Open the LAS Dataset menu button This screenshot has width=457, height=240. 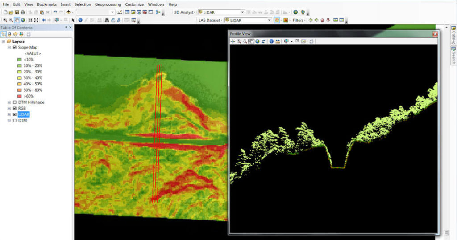(x=210, y=20)
